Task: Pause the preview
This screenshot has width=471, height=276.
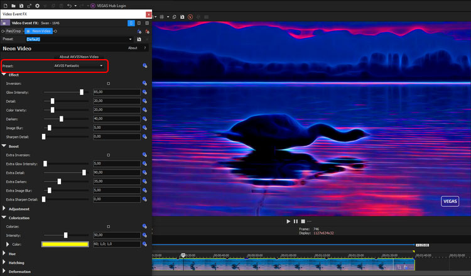Action: [296, 221]
